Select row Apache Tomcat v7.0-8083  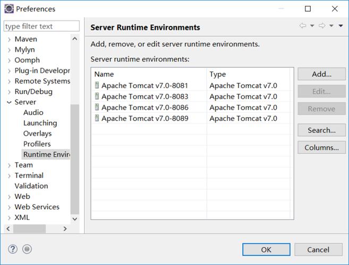pyautogui.click(x=191, y=96)
